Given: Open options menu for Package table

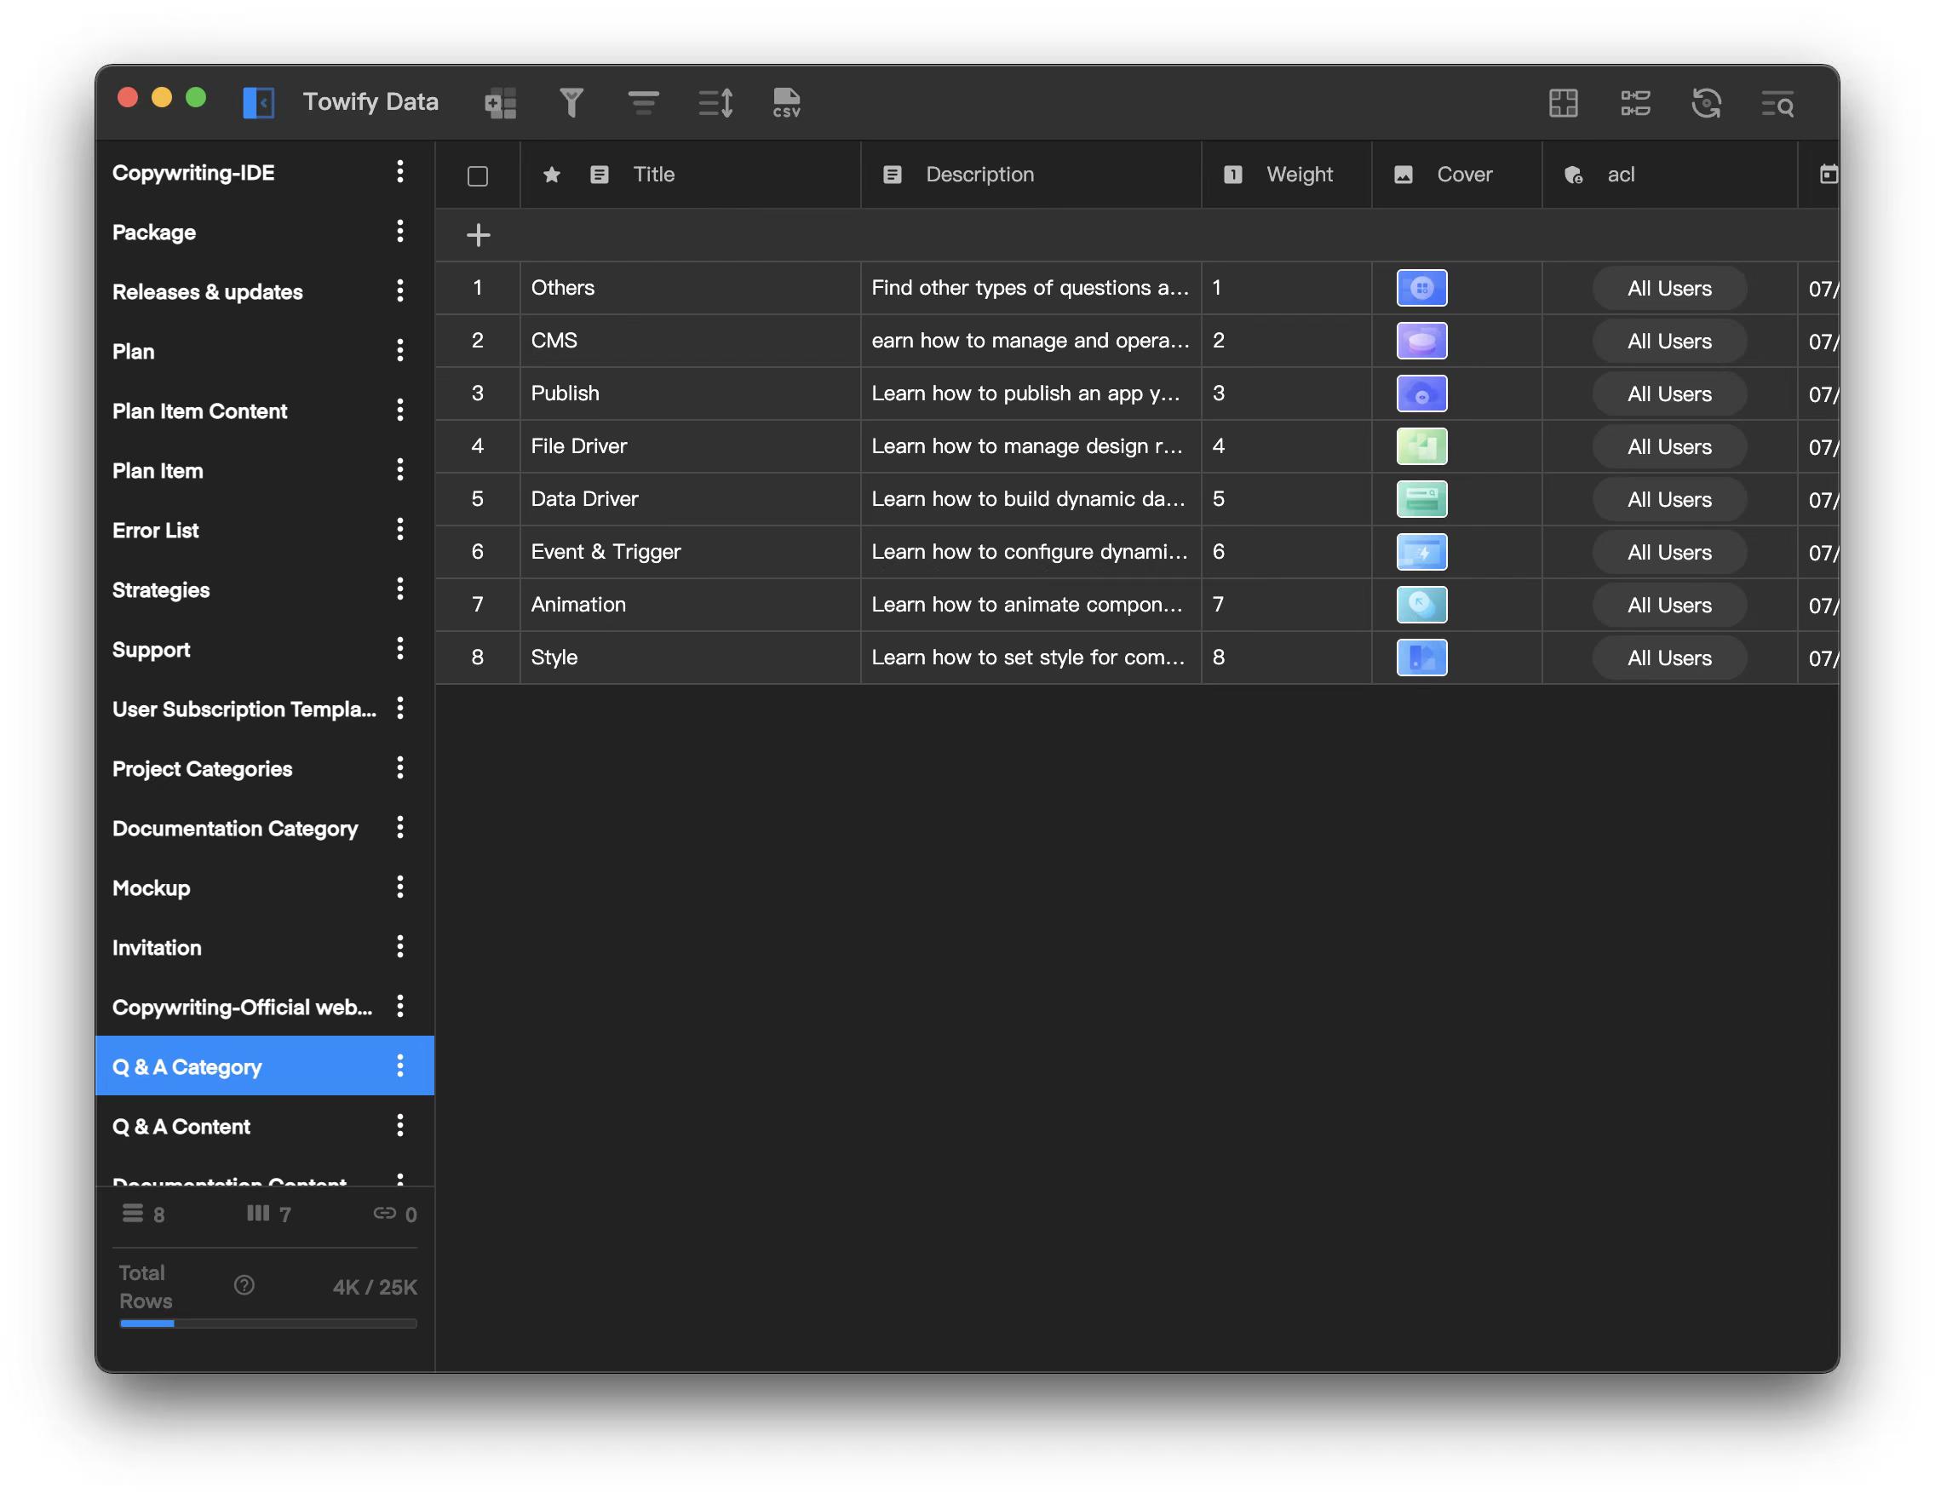Looking at the screenshot, I should coord(400,231).
